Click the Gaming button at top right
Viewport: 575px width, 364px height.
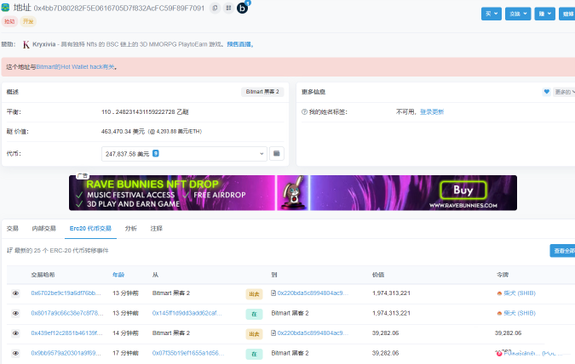click(x=567, y=14)
